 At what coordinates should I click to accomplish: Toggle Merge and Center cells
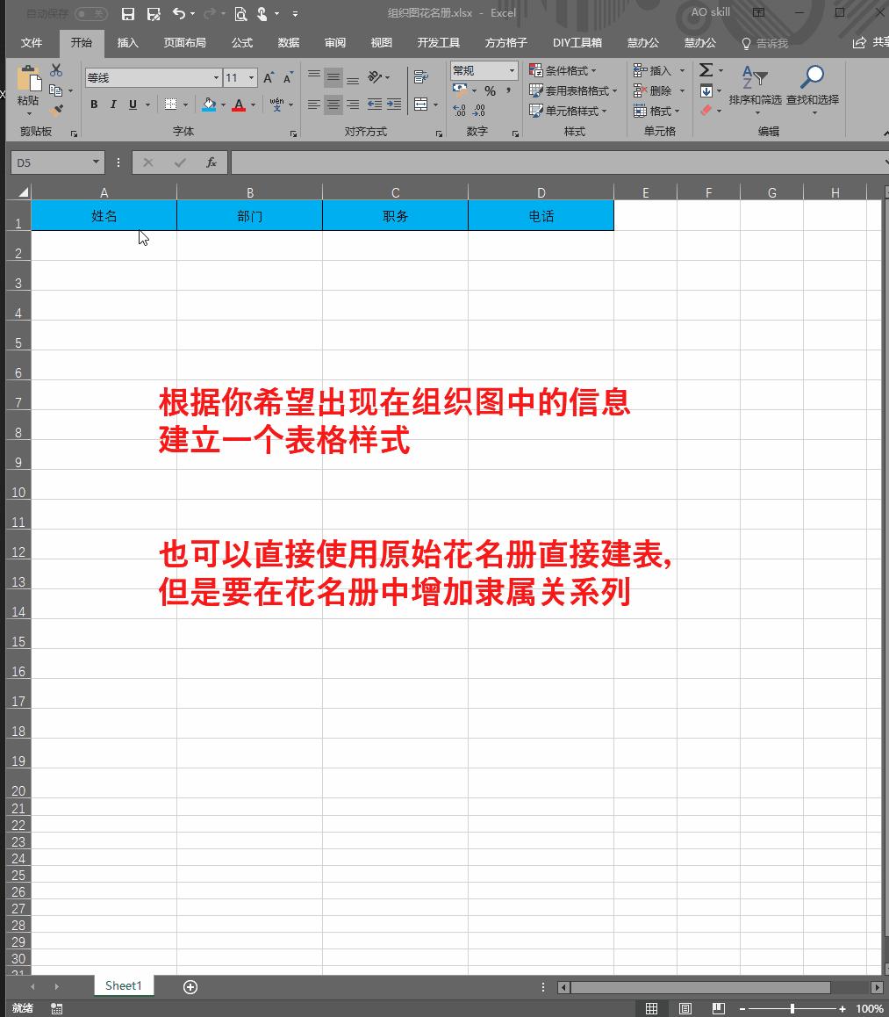419,105
